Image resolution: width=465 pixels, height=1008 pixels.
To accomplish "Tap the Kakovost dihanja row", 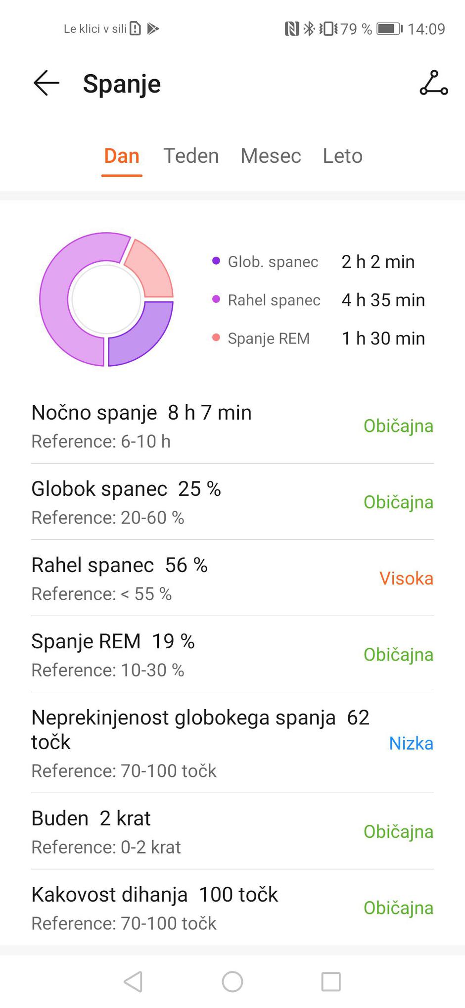I will pyautogui.click(x=232, y=908).
